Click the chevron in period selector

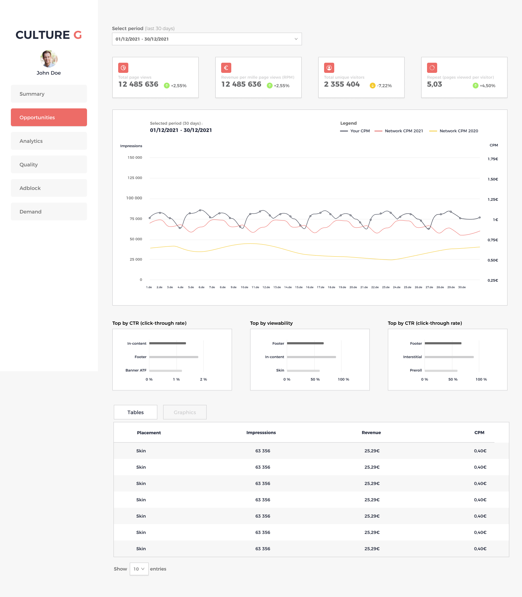click(x=296, y=39)
